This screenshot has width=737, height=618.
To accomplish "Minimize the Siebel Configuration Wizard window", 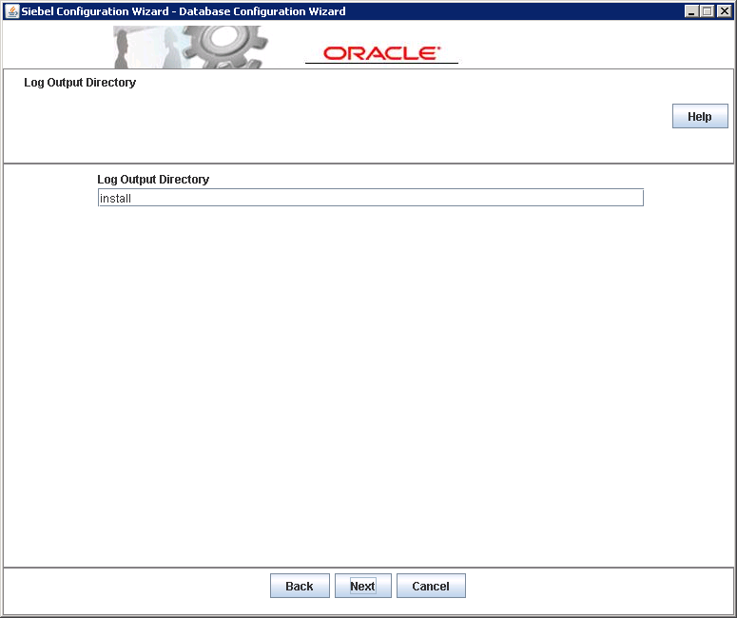I will pyautogui.click(x=691, y=11).
